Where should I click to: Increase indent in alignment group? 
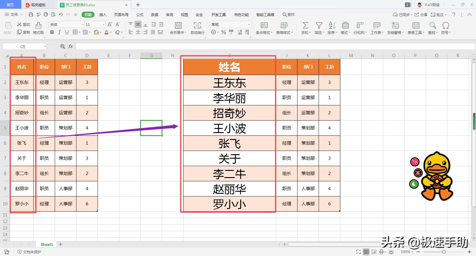click(161, 24)
